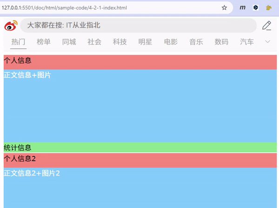Screen dimensions: 279x208
Task: Go to the 社会 tab
Action: point(94,42)
